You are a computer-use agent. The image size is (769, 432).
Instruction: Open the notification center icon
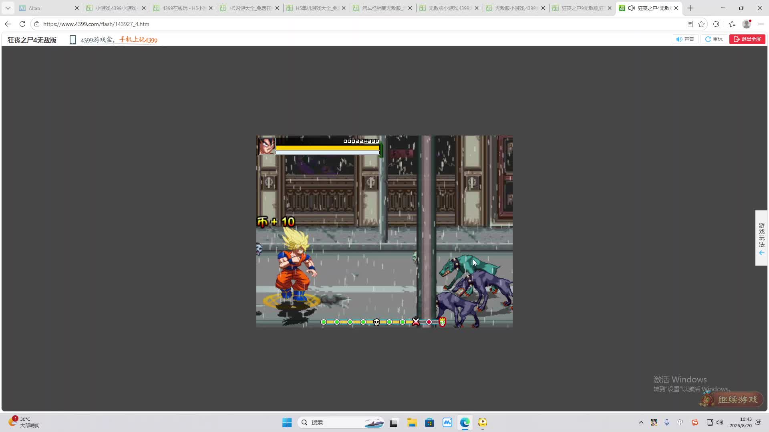coord(758,422)
